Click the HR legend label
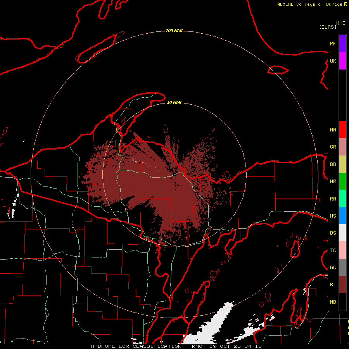Image resolution: width=349 pixels, height=349 pixels. [333, 181]
